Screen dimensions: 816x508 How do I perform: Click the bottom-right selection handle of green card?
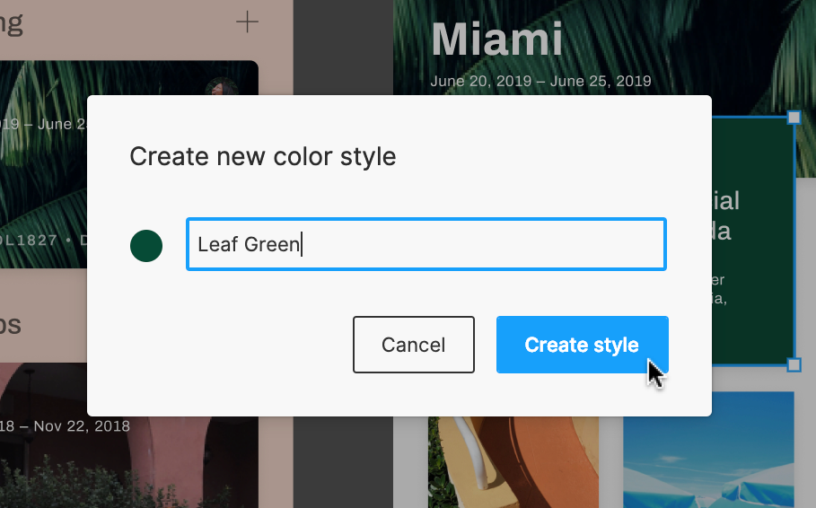point(794,364)
